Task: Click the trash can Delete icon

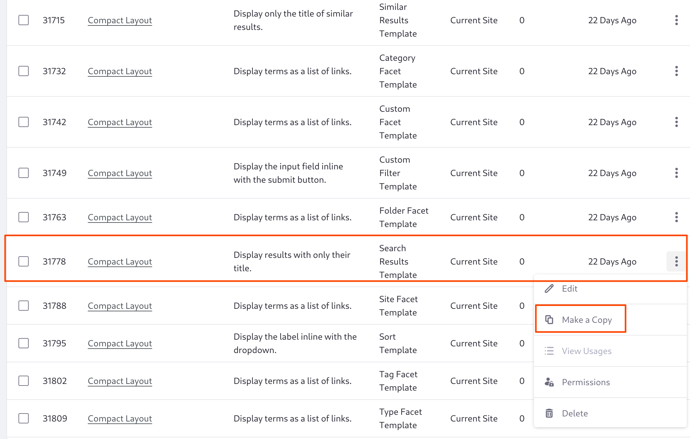Action: [x=549, y=413]
